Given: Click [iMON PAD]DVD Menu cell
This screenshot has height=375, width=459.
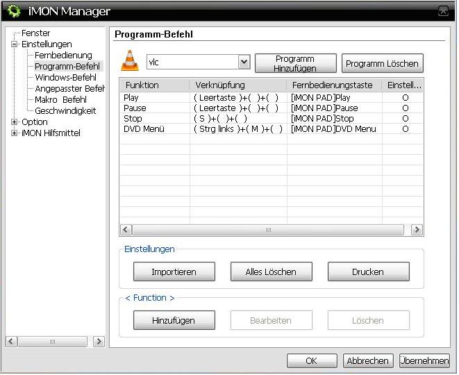Looking at the screenshot, I should [x=333, y=128].
